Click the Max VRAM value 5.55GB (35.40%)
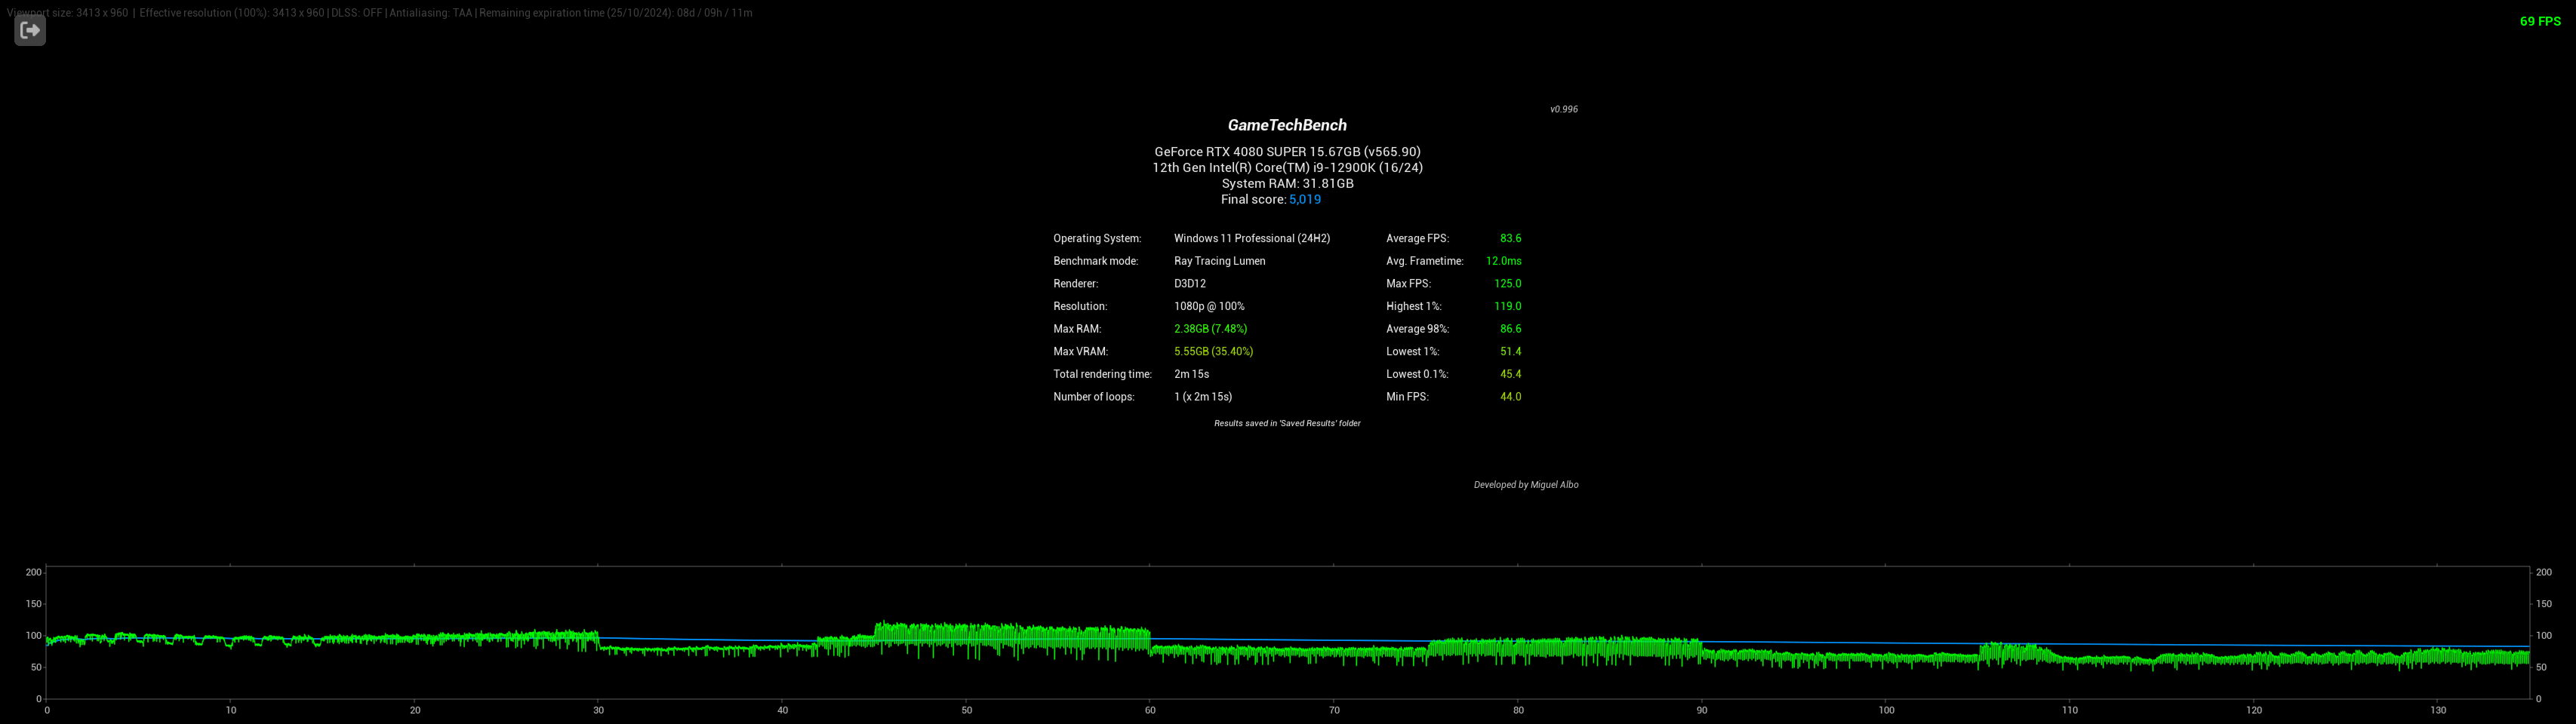This screenshot has width=2576, height=724. 1213,351
